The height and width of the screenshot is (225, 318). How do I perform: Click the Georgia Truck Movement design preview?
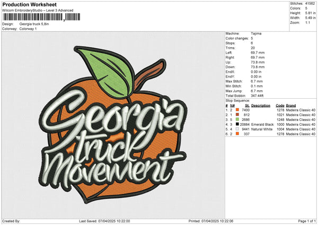(112, 125)
